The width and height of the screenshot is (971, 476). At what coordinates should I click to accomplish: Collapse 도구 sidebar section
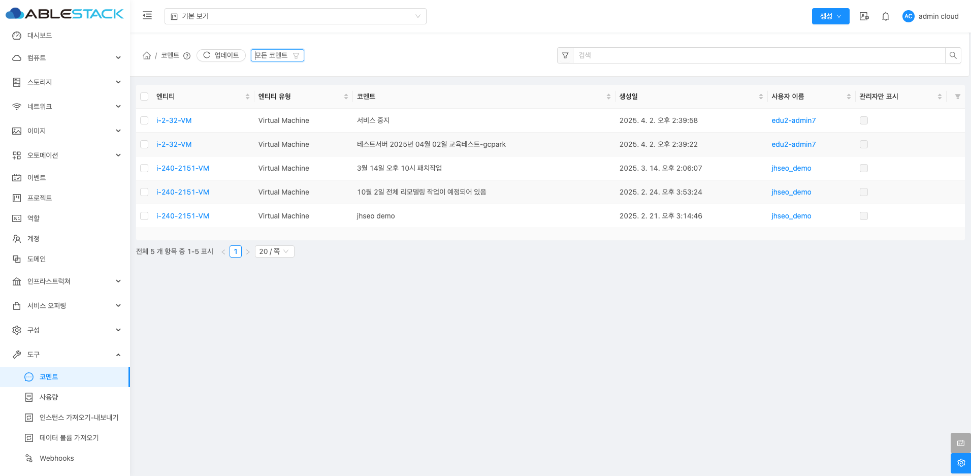tap(65, 355)
